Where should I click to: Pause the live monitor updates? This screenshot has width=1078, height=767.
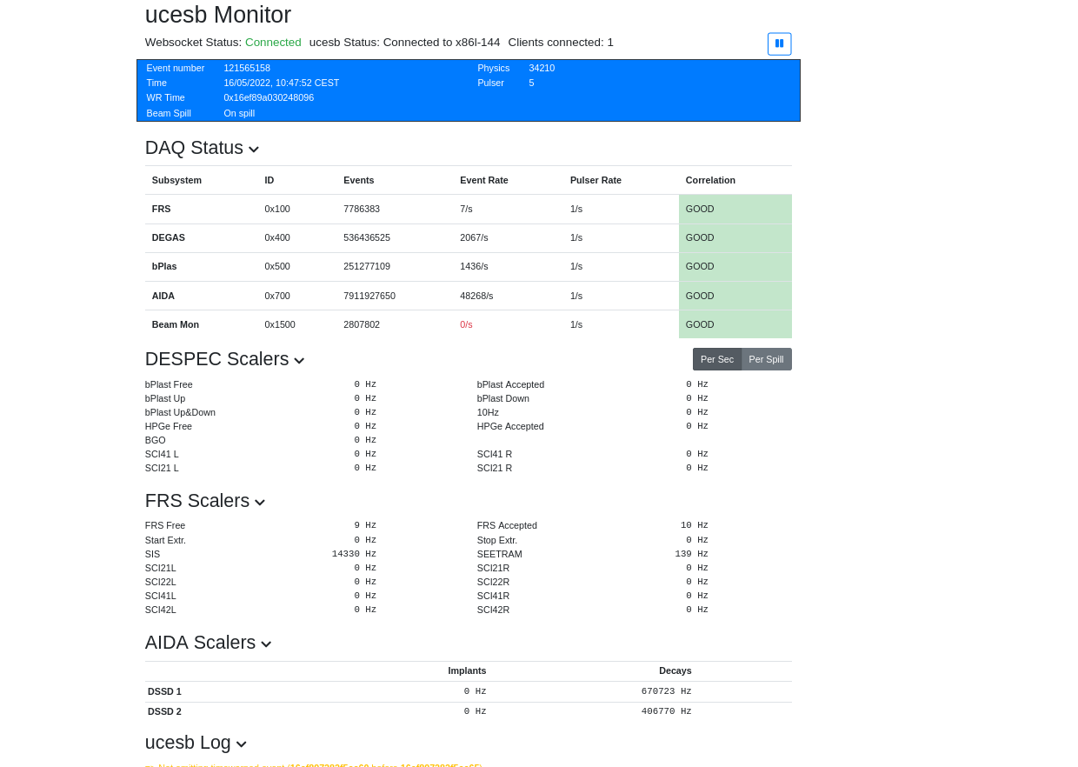[x=779, y=43]
